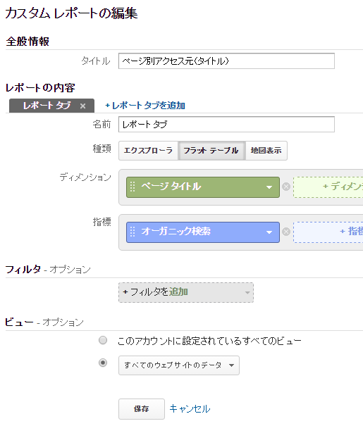Select the radio button for all views in this account
The height and width of the screenshot is (433, 363).
[x=103, y=340]
